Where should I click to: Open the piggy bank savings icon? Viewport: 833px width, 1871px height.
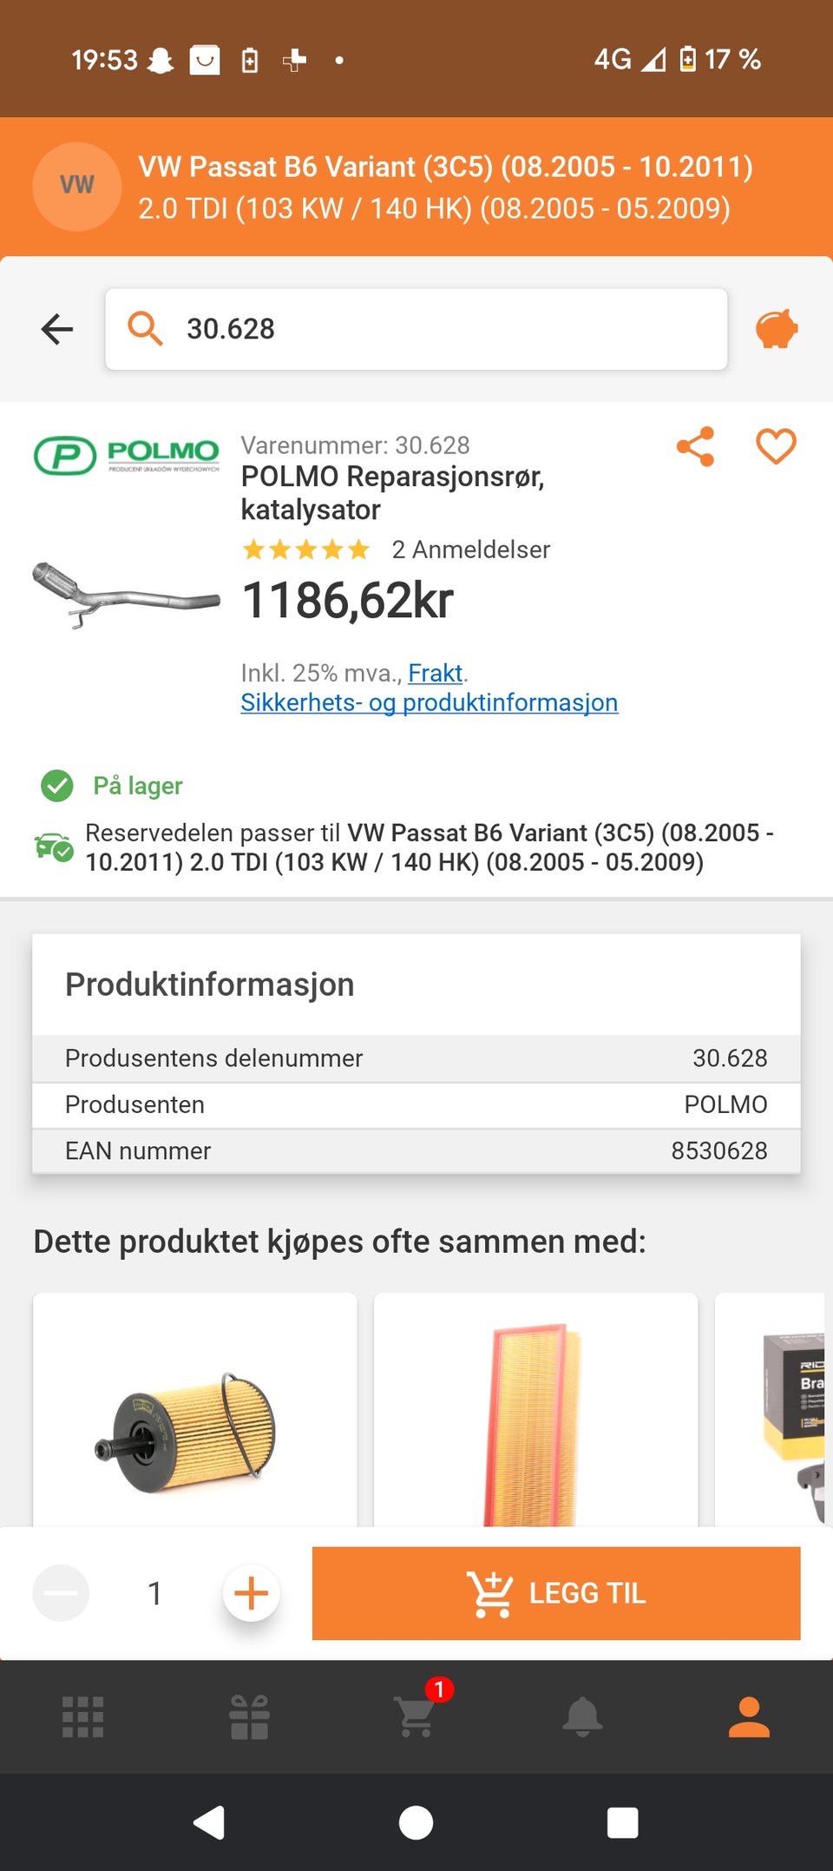777,329
